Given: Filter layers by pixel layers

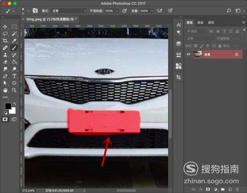Looking at the screenshot, I should [x=211, y=31].
